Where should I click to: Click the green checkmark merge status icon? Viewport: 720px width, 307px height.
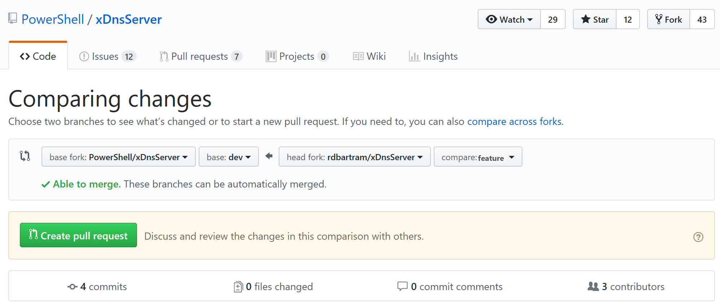[x=45, y=185]
